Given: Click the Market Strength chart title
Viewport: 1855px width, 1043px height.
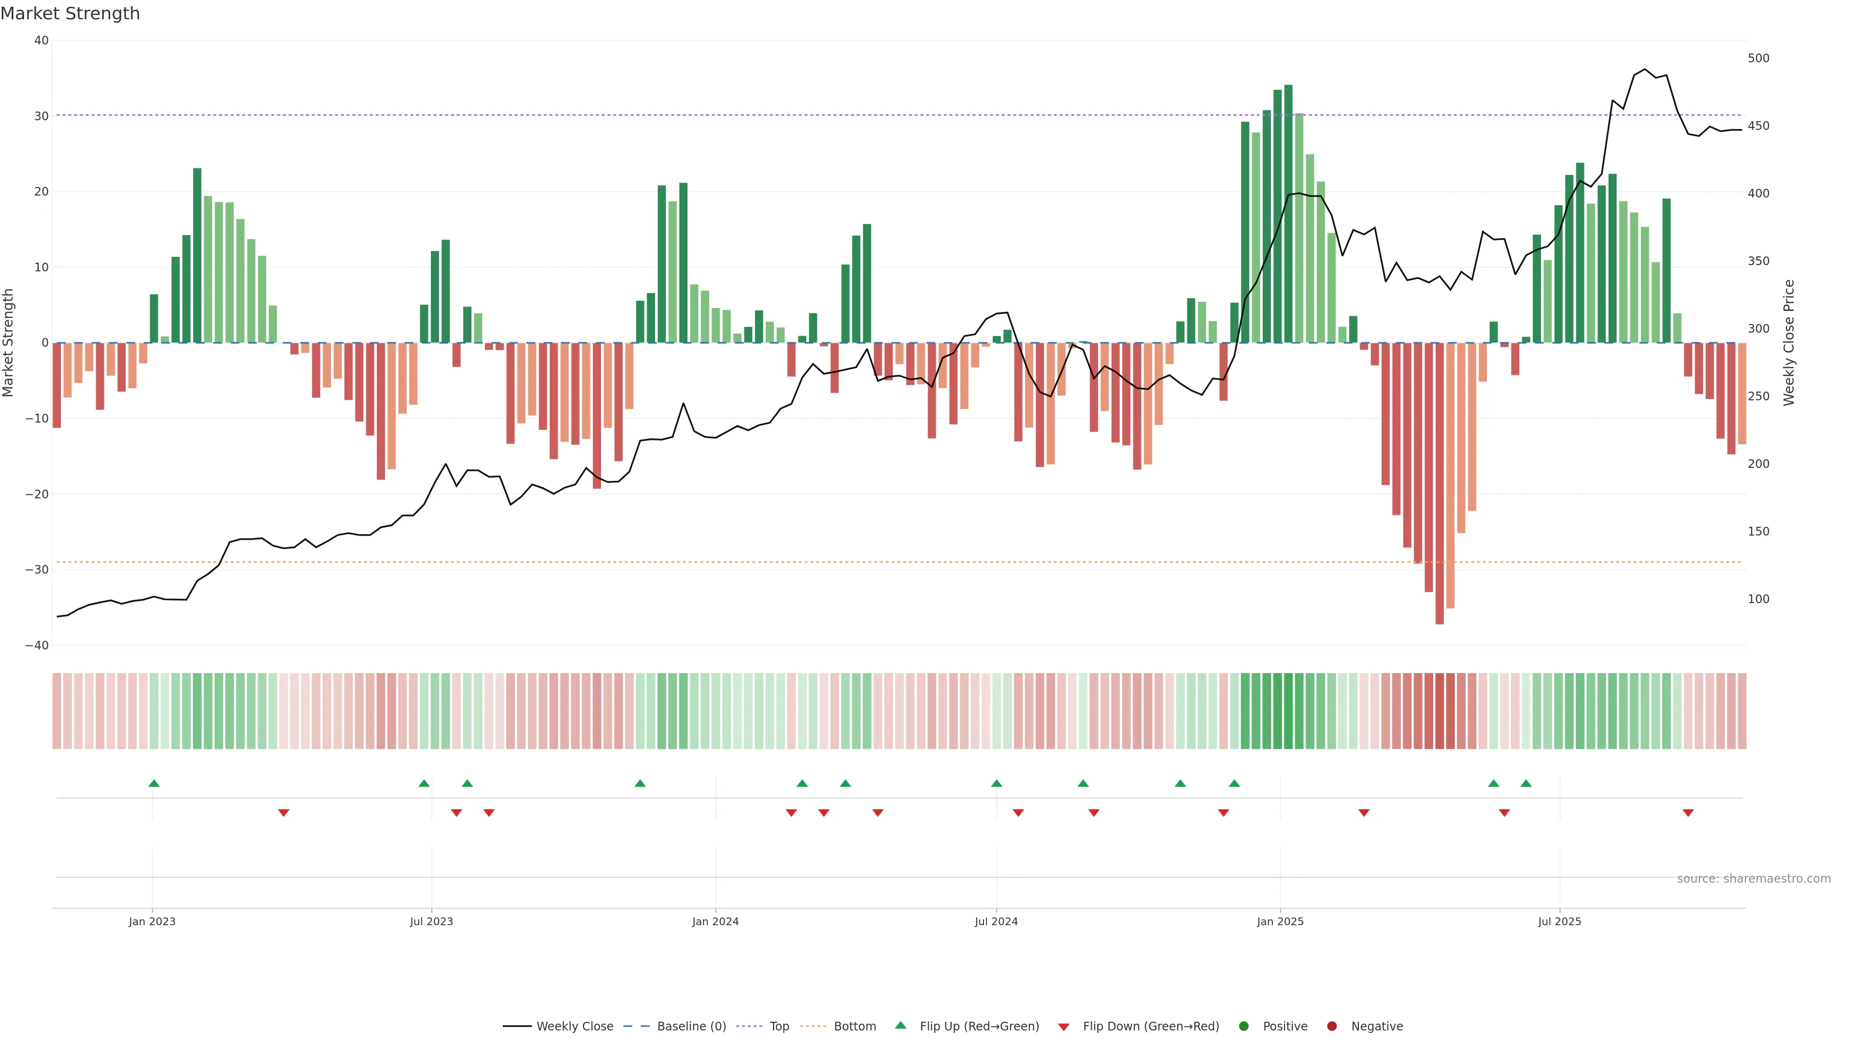Looking at the screenshot, I should [70, 13].
